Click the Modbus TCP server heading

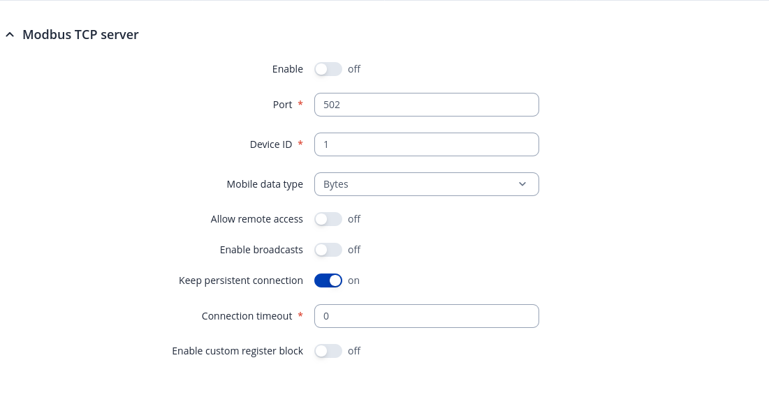point(80,35)
